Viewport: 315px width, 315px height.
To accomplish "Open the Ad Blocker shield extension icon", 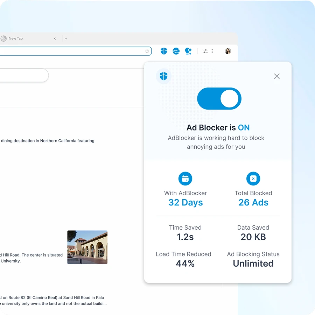I will tap(163, 51).
